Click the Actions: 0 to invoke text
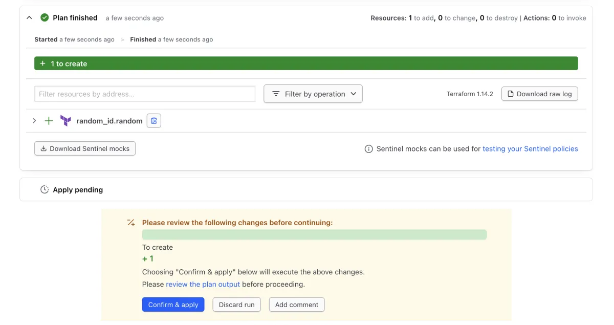 pyautogui.click(x=555, y=18)
